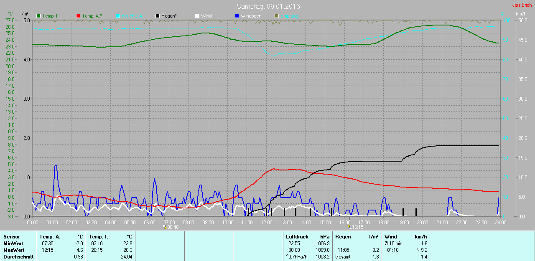Click the '22:55' minimum pressure time

coord(294,243)
